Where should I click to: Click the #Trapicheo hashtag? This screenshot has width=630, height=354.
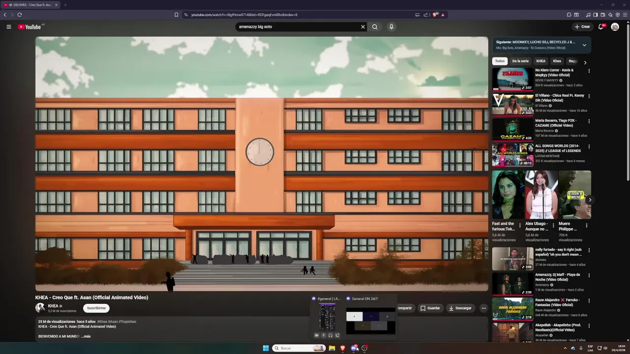(x=127, y=322)
